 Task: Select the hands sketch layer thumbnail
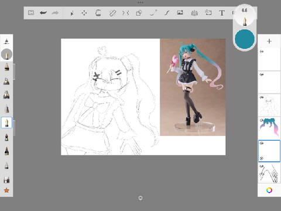269,173
